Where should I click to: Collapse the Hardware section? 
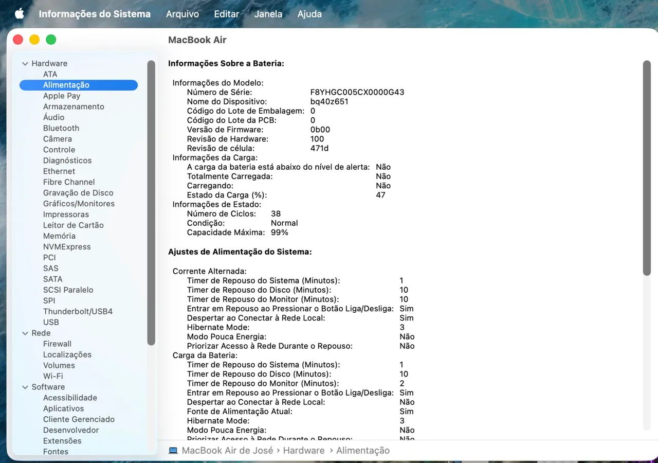coord(25,64)
